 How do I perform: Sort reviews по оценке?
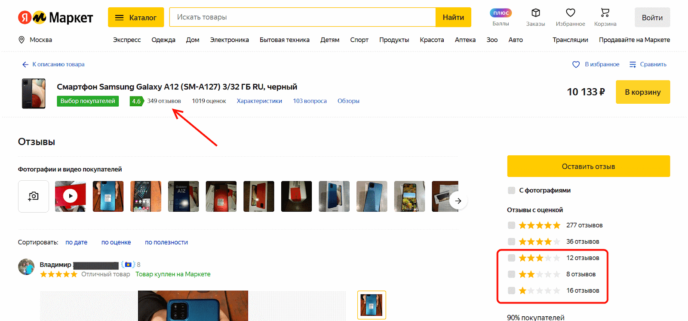[116, 242]
